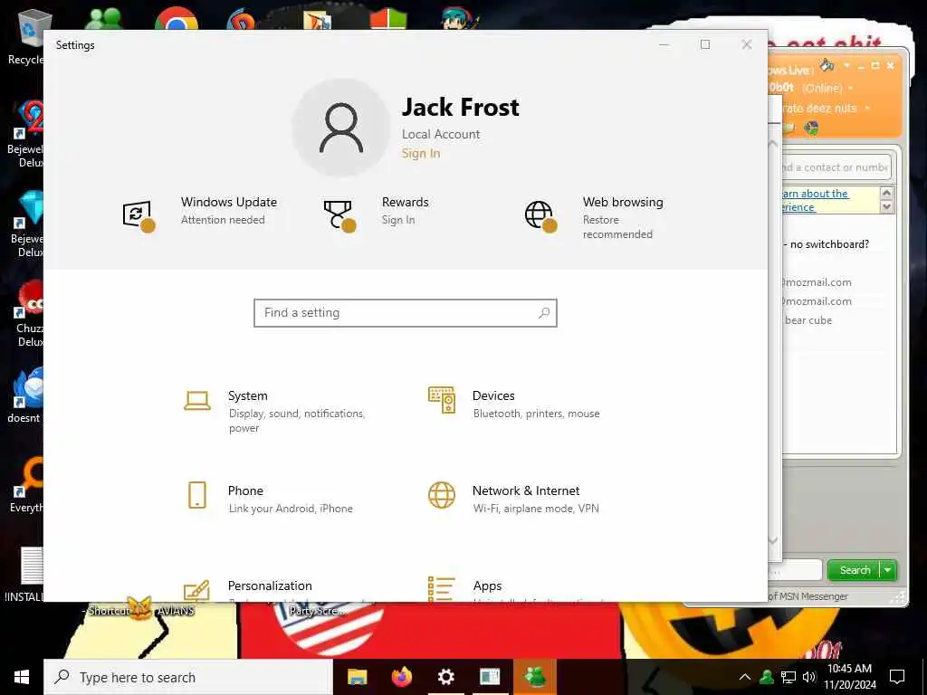Screen dimensions: 927x695
Task: Click the taskbar search box
Action: coord(188,677)
